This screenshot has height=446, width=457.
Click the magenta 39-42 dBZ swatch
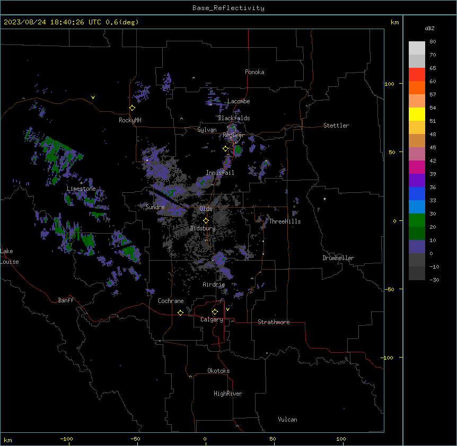click(x=417, y=167)
